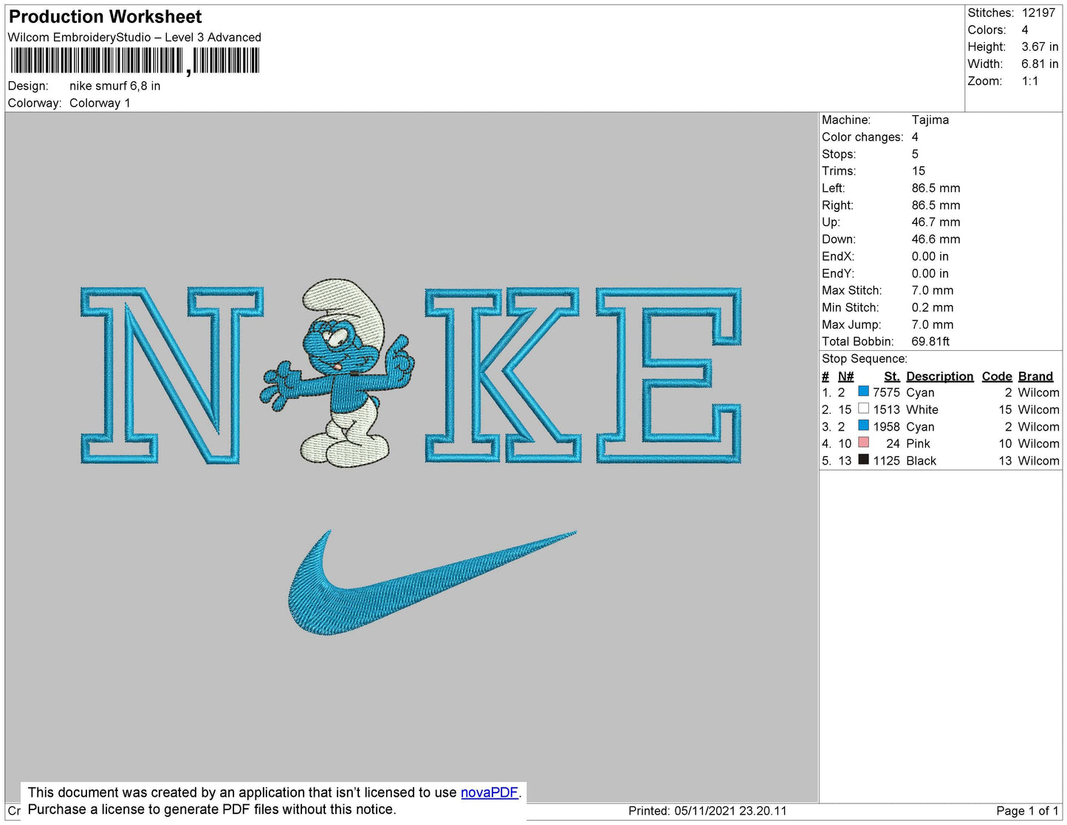1067x825 pixels.
Task: Click the white swatch for stop 2
Action: click(863, 408)
